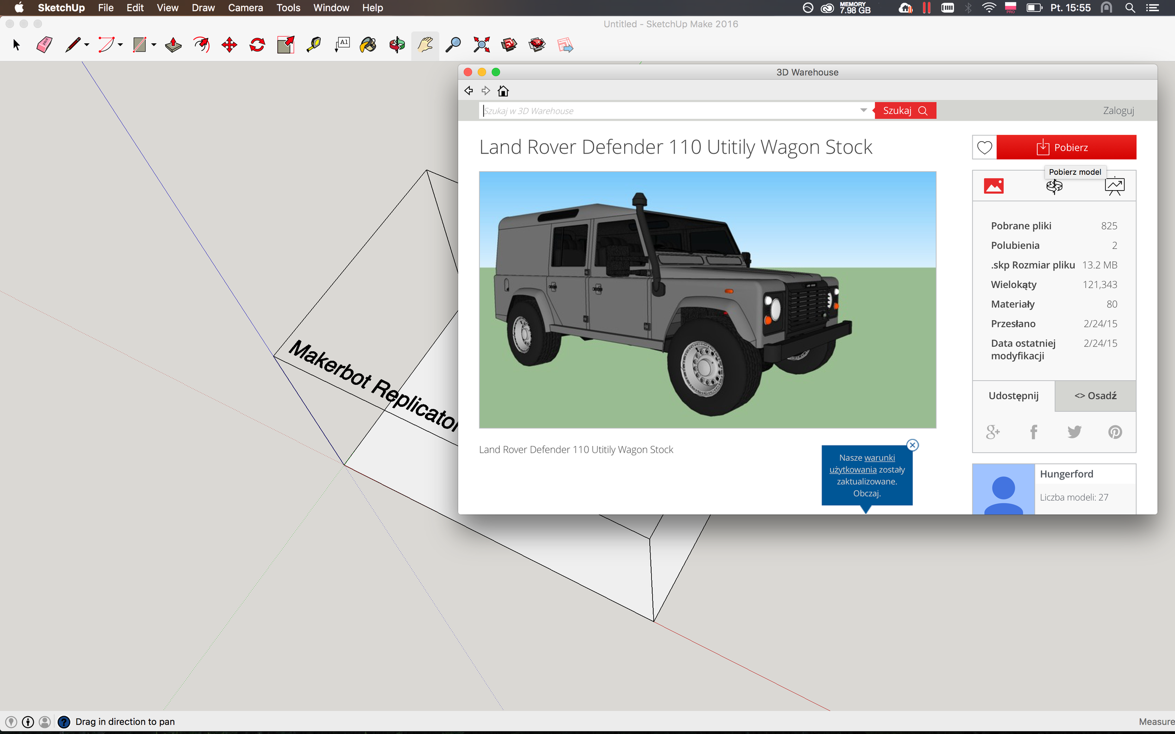Open 3D Warehouse from toolbar
Viewport: 1175px width, 734px height.
pos(509,45)
